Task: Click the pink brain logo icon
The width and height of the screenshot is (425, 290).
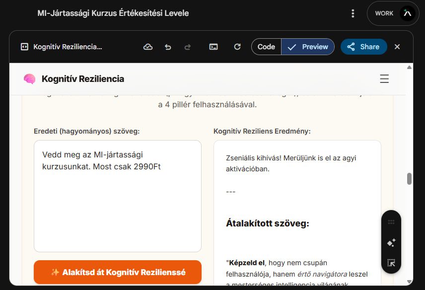Action: coord(29,79)
